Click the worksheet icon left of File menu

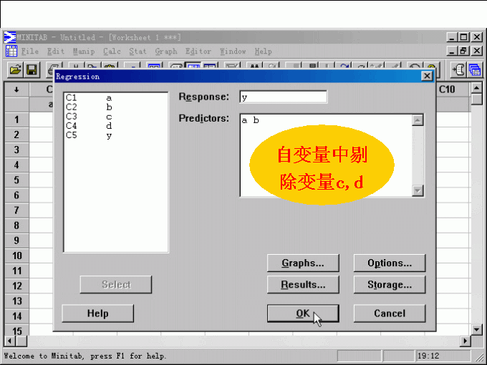pos(11,52)
